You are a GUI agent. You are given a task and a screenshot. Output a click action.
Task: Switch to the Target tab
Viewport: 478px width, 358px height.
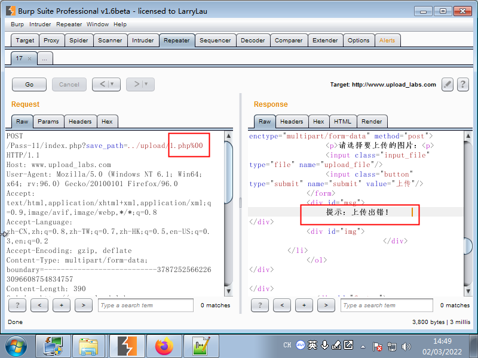point(25,40)
